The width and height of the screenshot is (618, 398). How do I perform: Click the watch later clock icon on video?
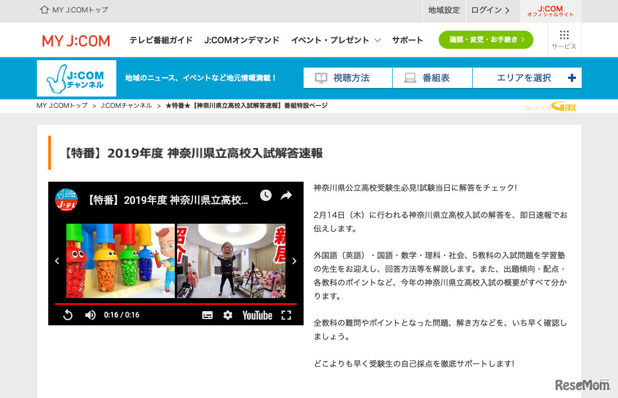coord(266,196)
